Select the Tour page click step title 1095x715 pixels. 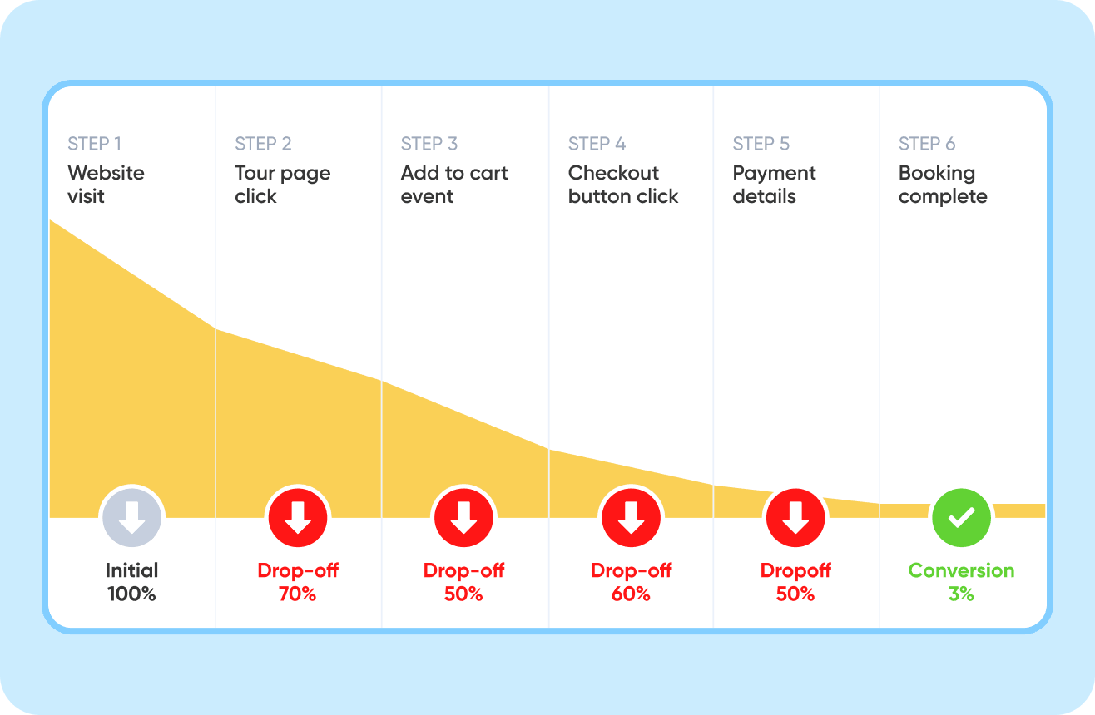click(x=282, y=185)
